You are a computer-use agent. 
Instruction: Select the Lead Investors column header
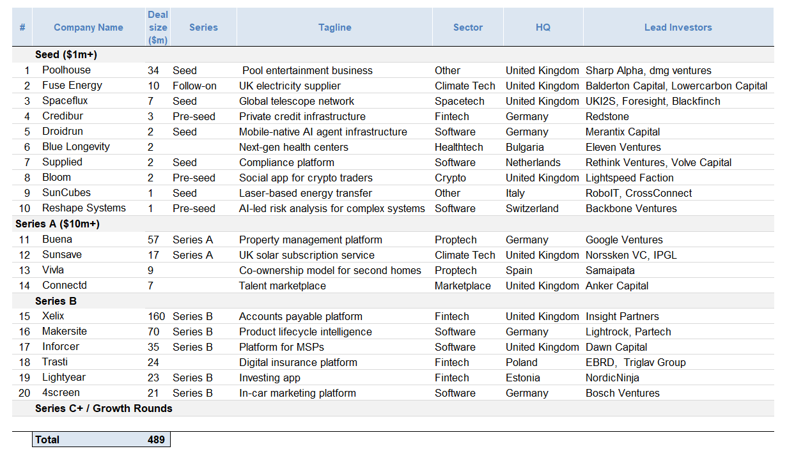[x=678, y=27]
